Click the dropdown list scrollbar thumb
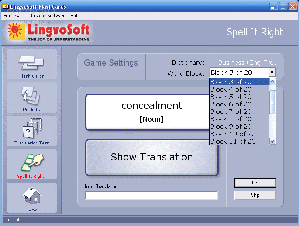Image resolution: width=299 pixels, height=226 pixels. 273,103
